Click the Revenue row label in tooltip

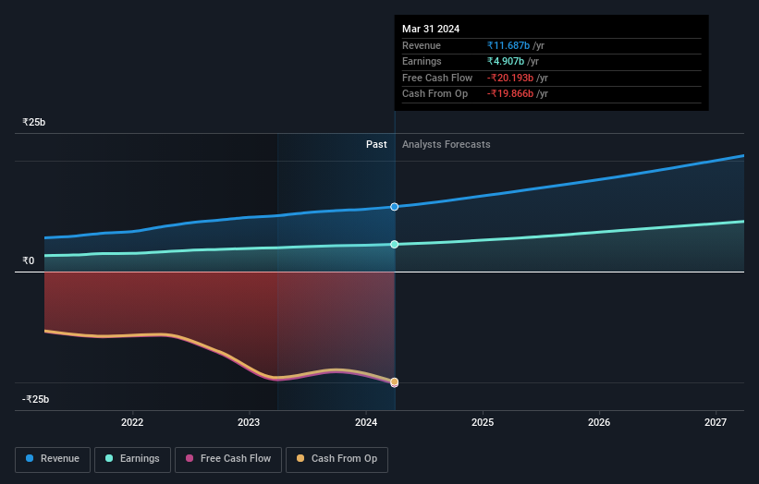pos(422,45)
